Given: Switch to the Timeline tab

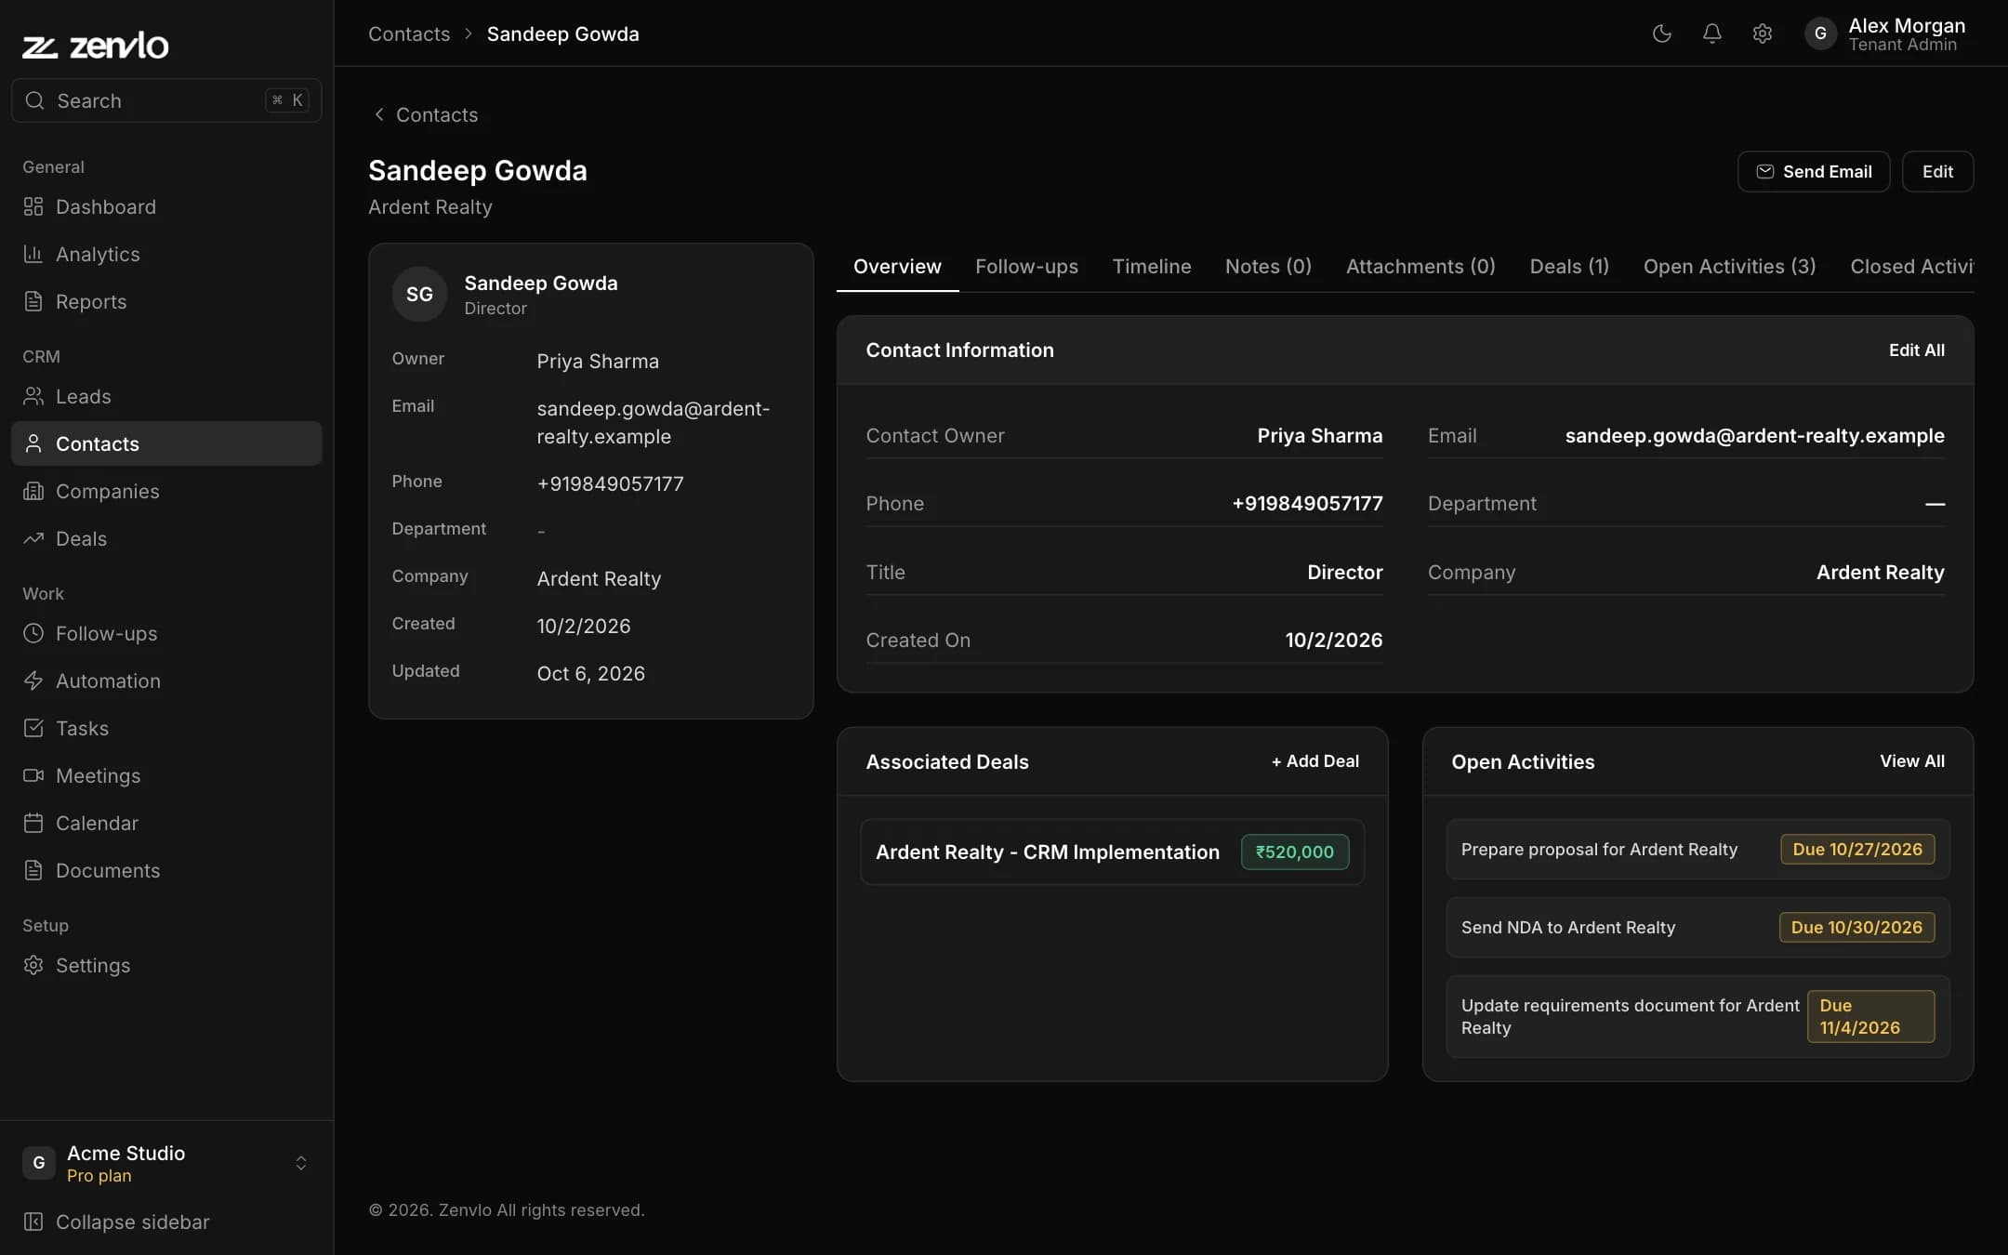Looking at the screenshot, I should [1151, 267].
